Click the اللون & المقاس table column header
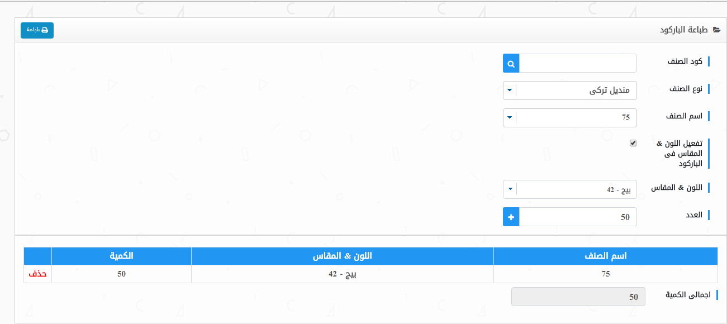The width and height of the screenshot is (727, 324). 342,256
